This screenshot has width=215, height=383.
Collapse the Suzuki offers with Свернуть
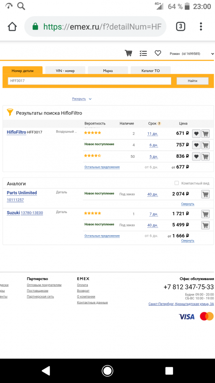pos(188,241)
